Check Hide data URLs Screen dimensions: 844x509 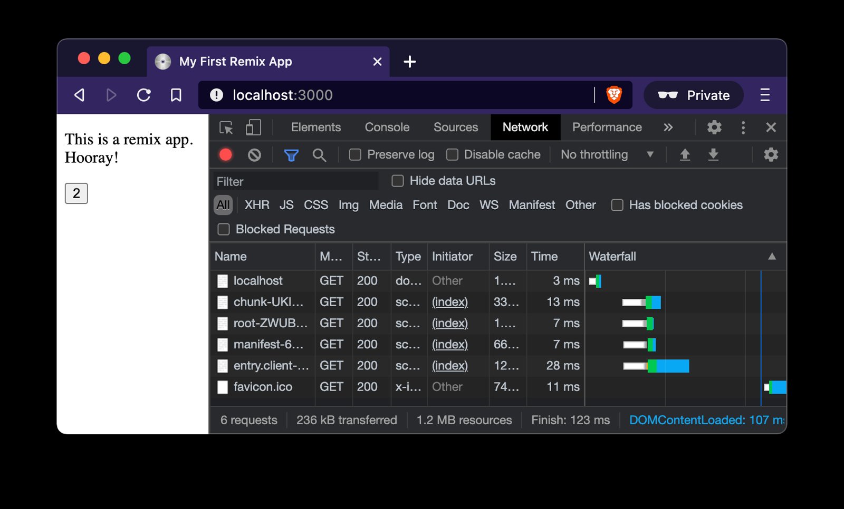point(398,181)
